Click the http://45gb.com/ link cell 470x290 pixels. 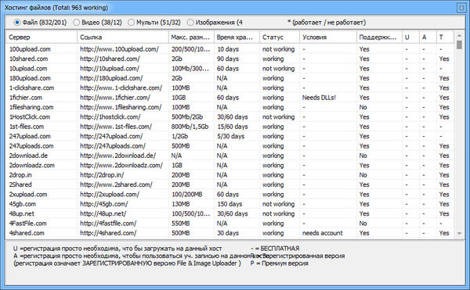[x=103, y=204]
